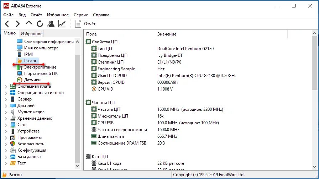Image resolution: width=319 pixels, height=179 pixels.
Task: Expand the Программы tree node
Action: point(6,138)
